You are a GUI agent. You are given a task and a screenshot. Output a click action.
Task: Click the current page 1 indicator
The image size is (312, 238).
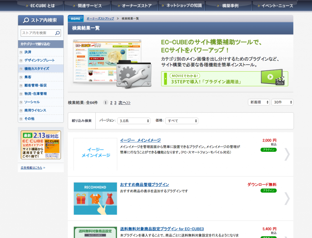click(105, 103)
